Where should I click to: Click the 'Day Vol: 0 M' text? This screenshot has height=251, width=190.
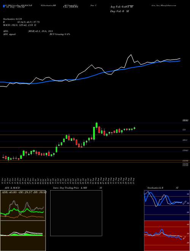point(119,11)
